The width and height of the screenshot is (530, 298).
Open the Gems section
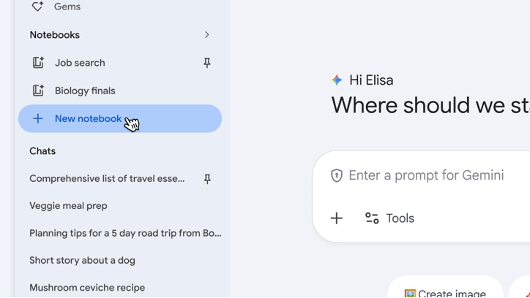(x=67, y=7)
